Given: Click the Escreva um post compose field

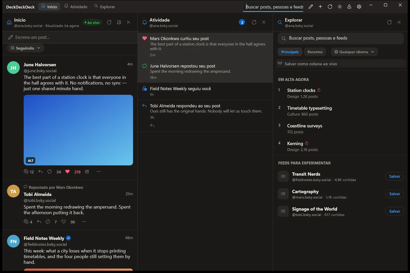Looking at the screenshot, I should (70, 37).
